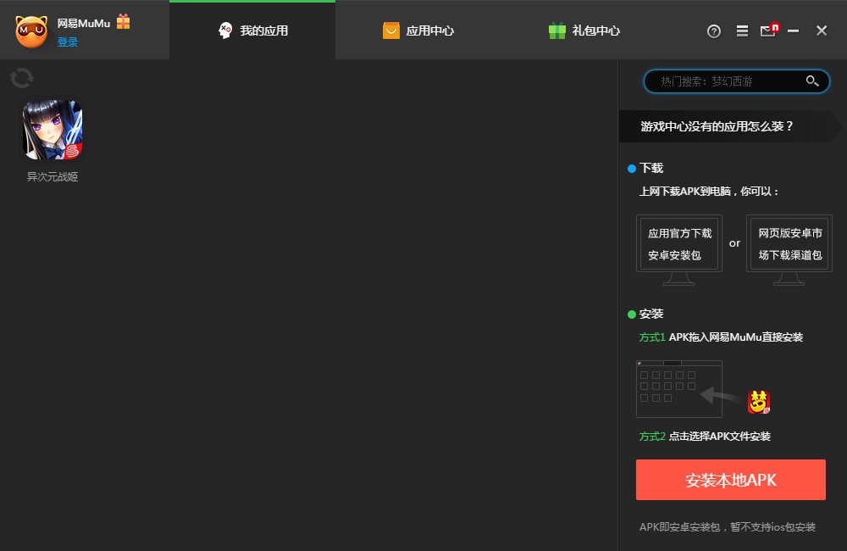The width and height of the screenshot is (847, 551).
Task: Open the login link under 网易MuMu
Action: coord(68,42)
